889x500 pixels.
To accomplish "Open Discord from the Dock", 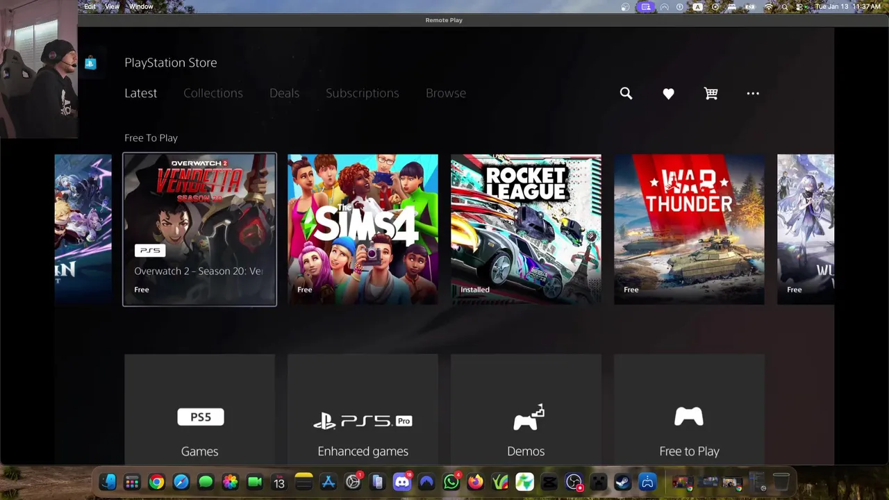I will tap(402, 482).
